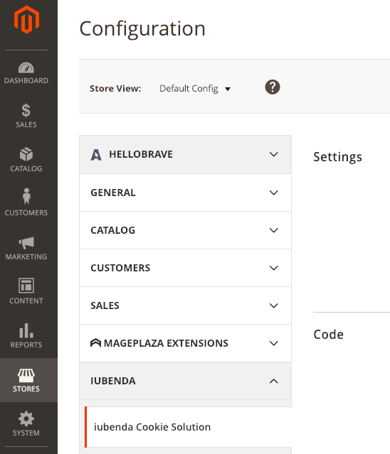Click the CUSTOMERS config tab label
The height and width of the screenshot is (454, 390).
point(120,268)
